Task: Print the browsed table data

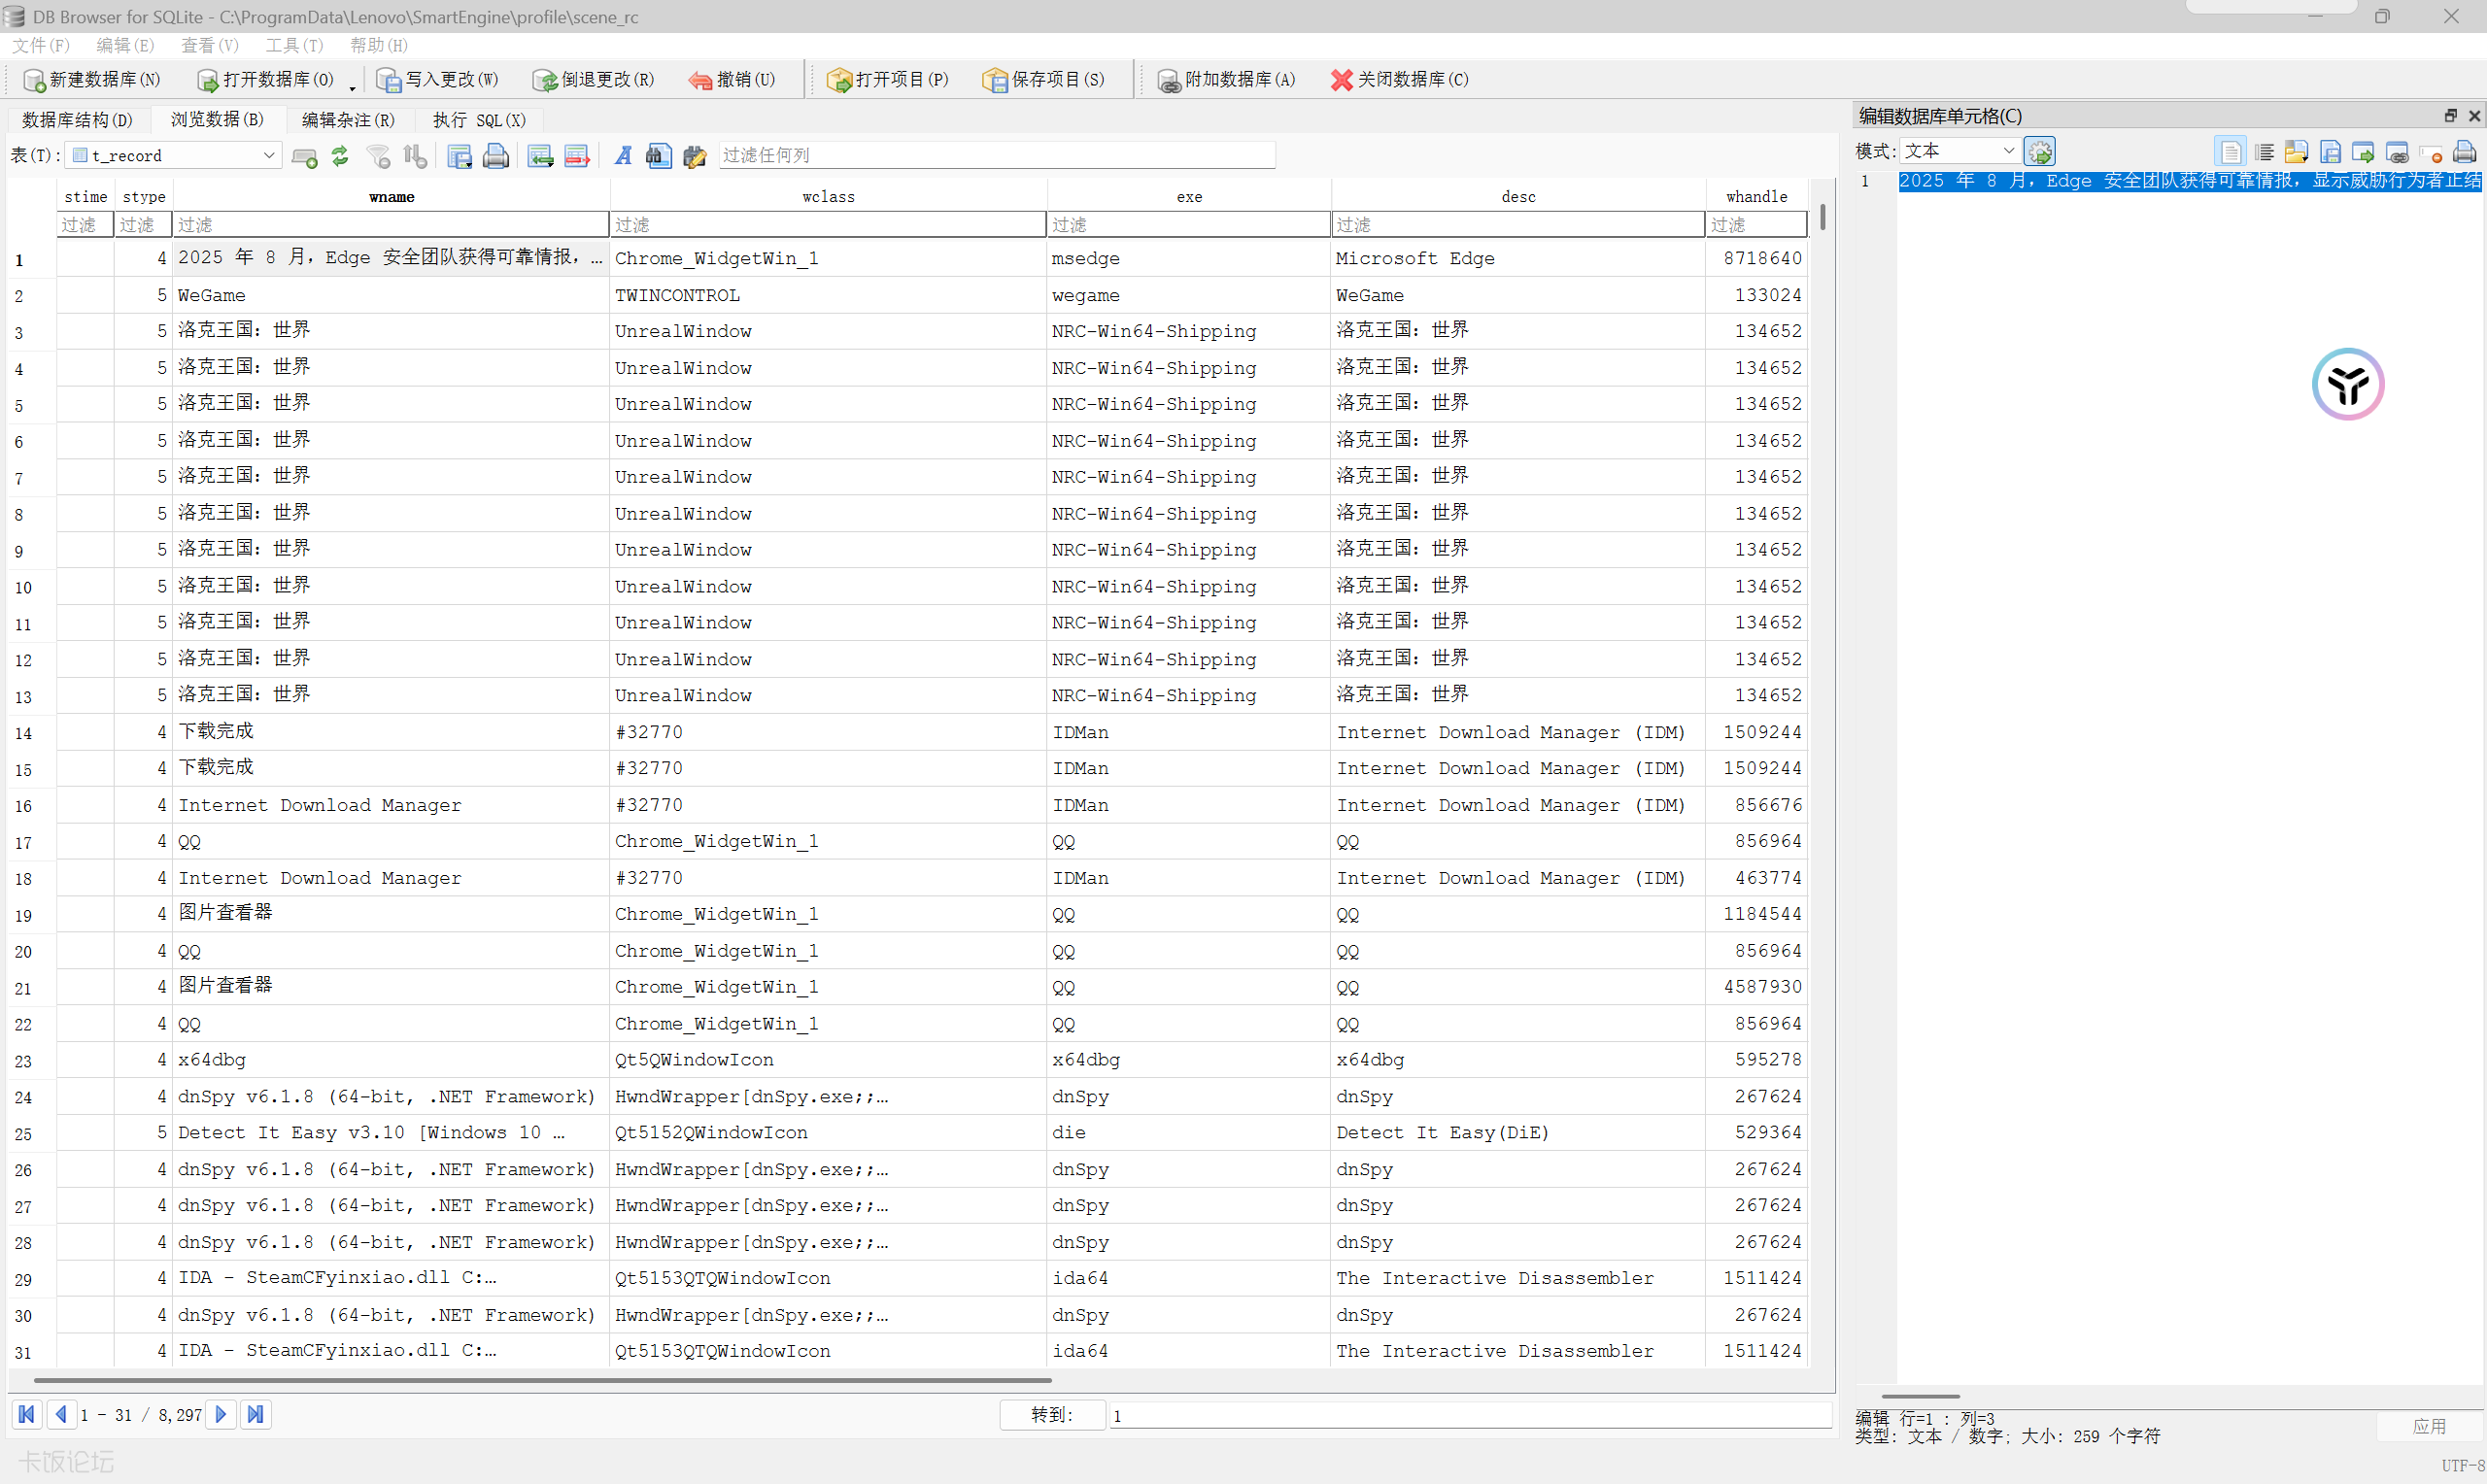Action: pos(496,156)
